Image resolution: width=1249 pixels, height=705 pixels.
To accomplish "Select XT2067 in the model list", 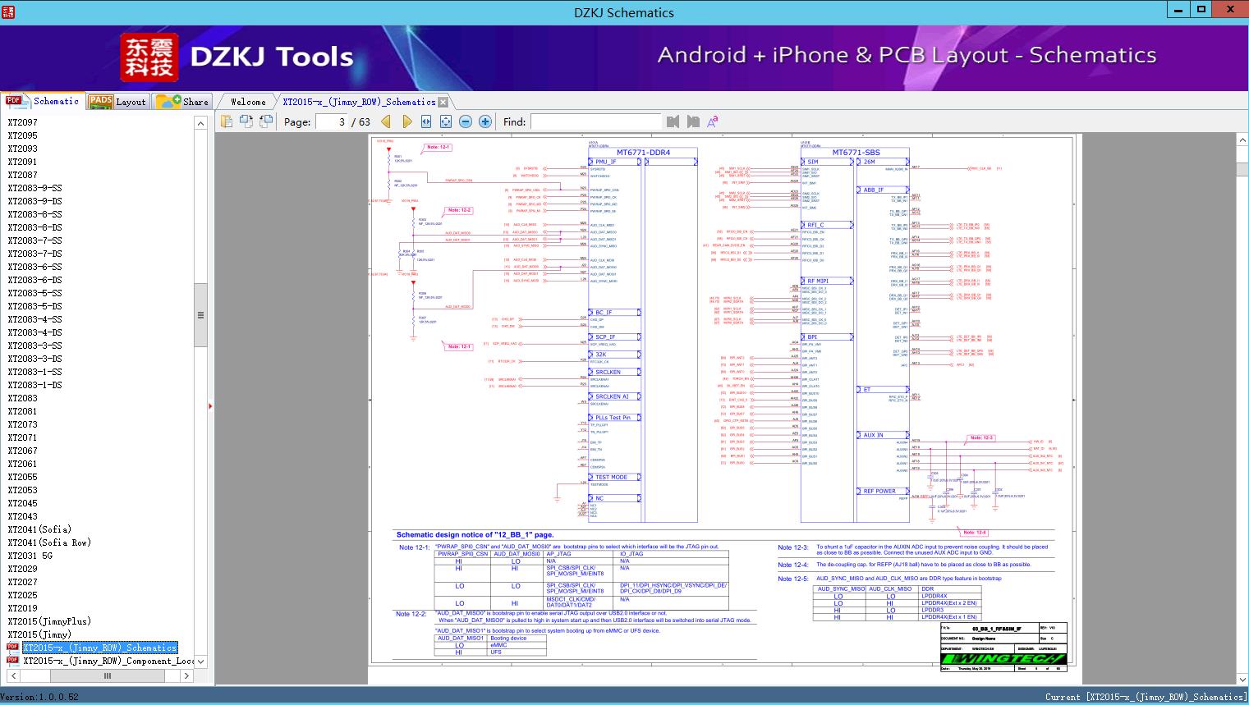I will [23, 451].
